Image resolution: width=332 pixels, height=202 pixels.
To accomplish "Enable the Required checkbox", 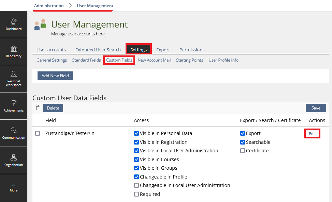I will pos(136,194).
